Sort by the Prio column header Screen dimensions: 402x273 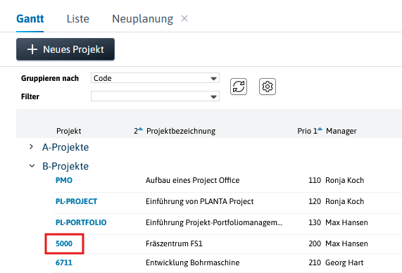click(x=304, y=131)
